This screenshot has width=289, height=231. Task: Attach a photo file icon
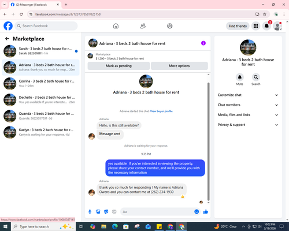(x=98, y=212)
